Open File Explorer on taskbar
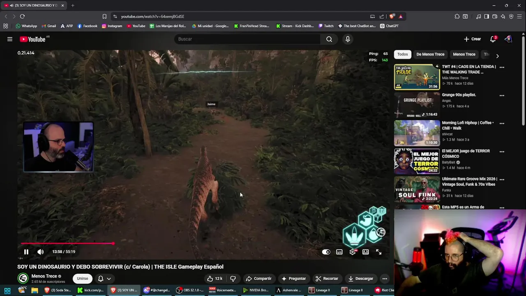This screenshot has width=526, height=296. click(x=35, y=290)
